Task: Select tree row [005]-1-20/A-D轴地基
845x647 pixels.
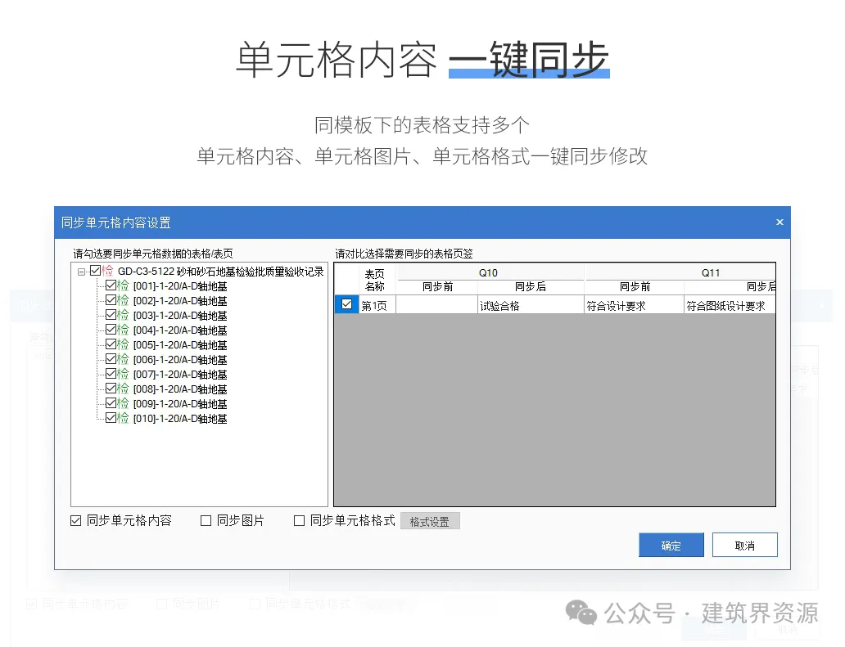Action: click(x=180, y=345)
